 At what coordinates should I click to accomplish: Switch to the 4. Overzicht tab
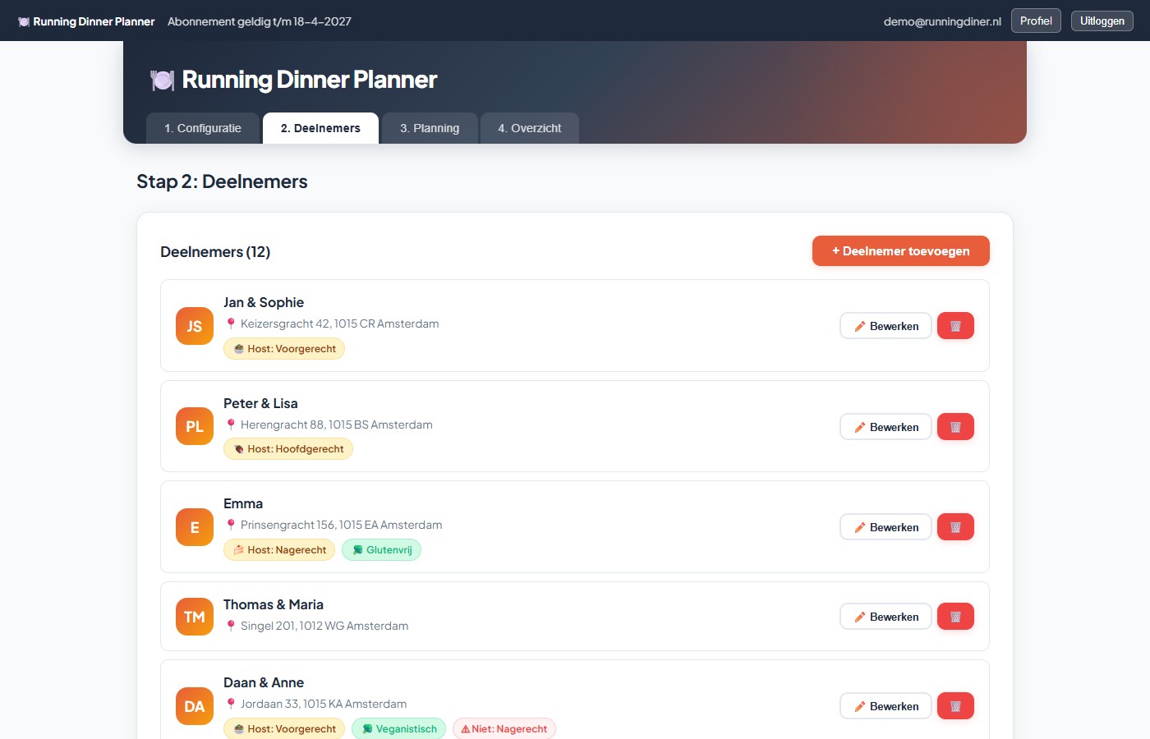(530, 128)
